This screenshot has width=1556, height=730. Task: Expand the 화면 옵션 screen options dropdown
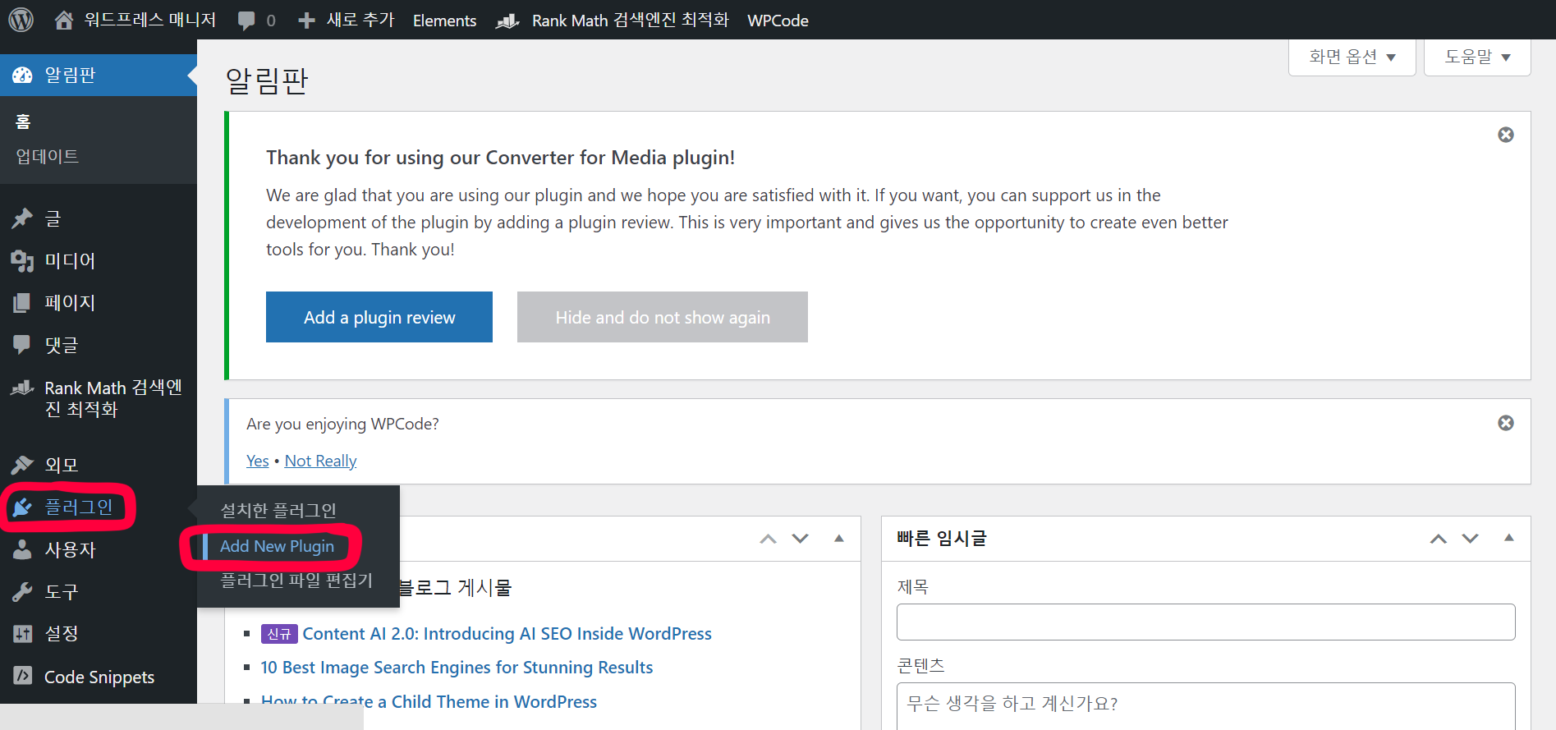(1352, 57)
